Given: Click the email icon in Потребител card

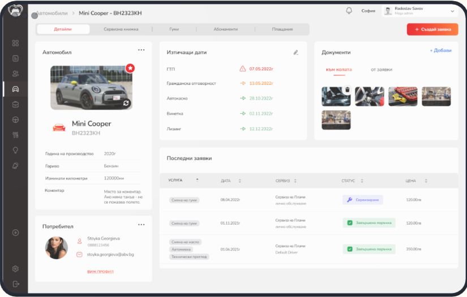Looking at the screenshot, I should (x=79, y=255).
